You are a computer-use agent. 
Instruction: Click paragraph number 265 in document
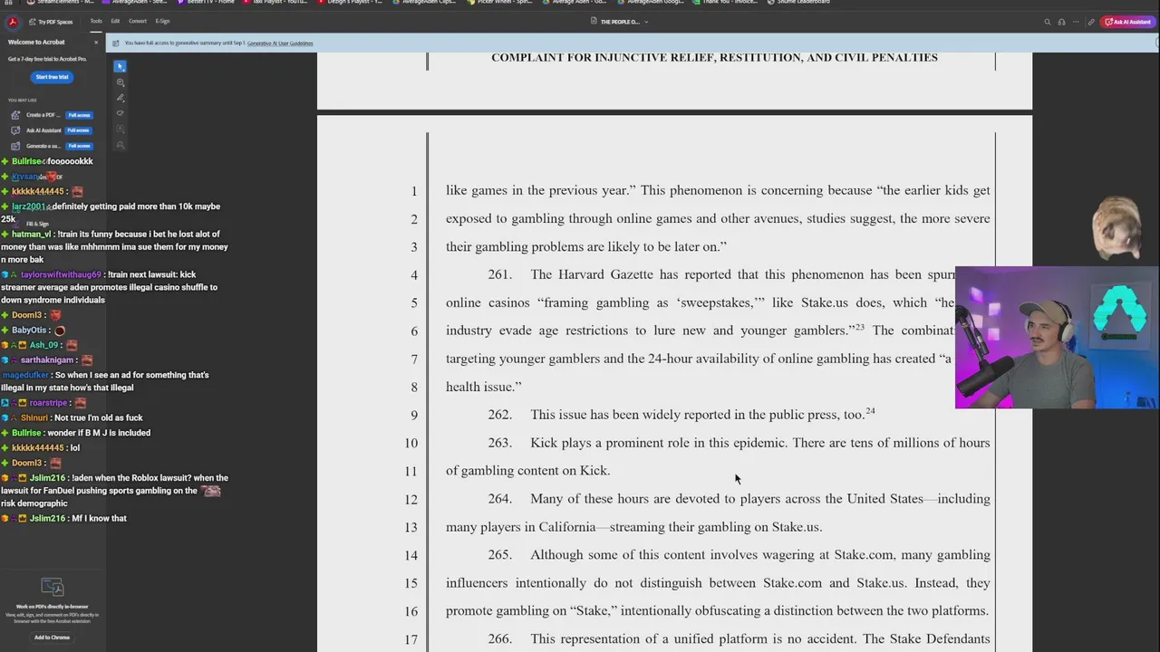pos(499,555)
